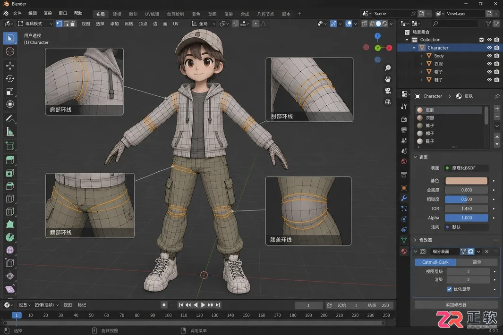Uncheck the 优化显示 checkbox
Viewport: 503px width, 335px height.
point(449,289)
